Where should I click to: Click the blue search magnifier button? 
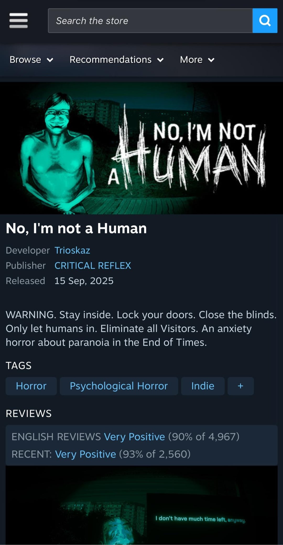point(265,21)
